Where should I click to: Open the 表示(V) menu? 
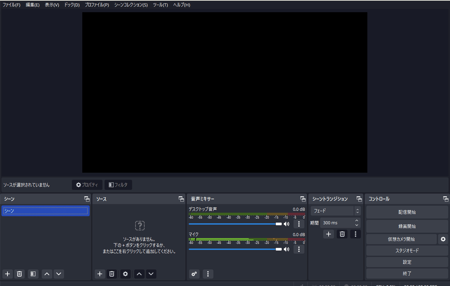coord(52,5)
